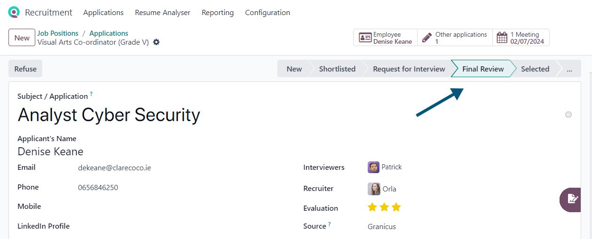Image resolution: width=592 pixels, height=239 pixels.
Task: Expand the more stages ellipsis
Action: pos(569,69)
